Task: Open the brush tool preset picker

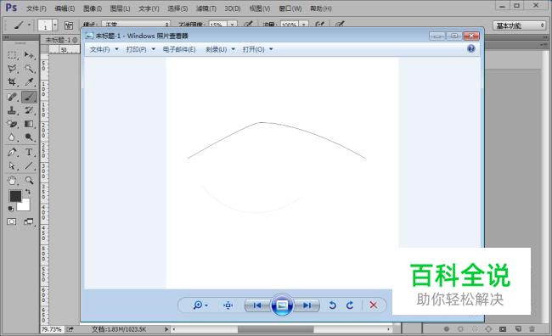Action: [22, 25]
